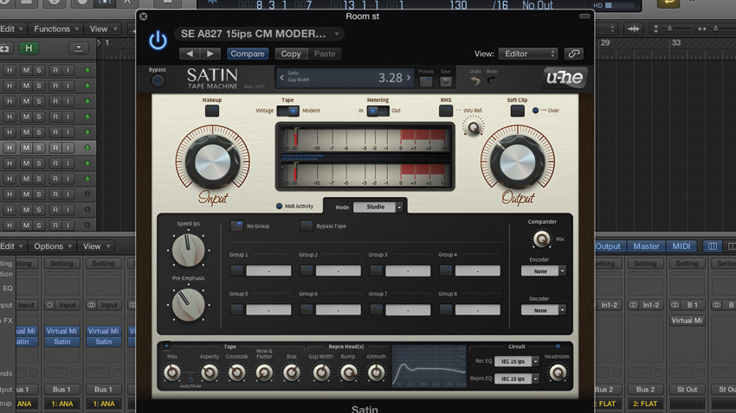Click the St Out output slot
The image size is (736, 413).
(x=687, y=390)
